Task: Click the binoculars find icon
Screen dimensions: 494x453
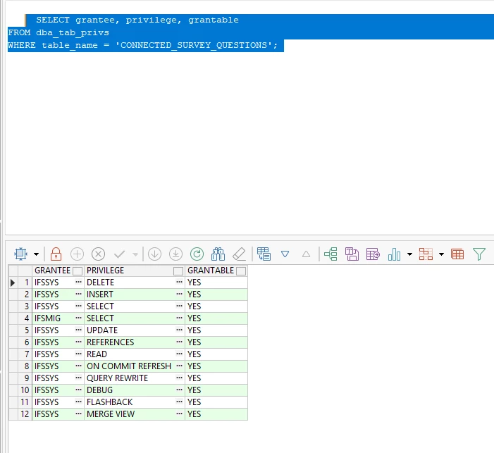Action: pyautogui.click(x=218, y=254)
